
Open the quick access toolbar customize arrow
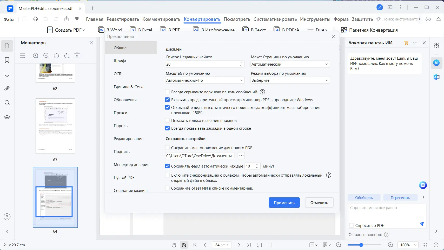(x=77, y=19)
